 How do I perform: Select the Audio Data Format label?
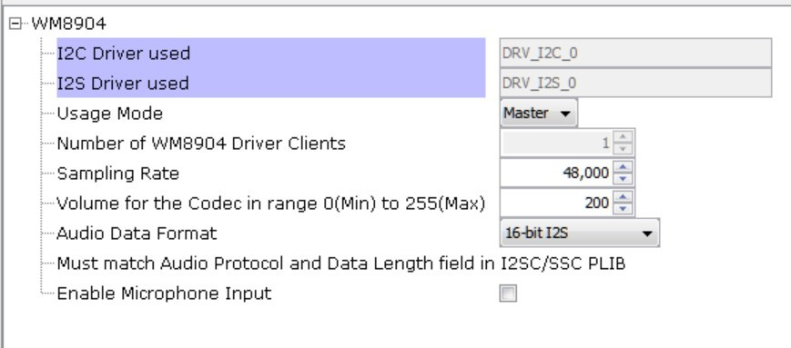(137, 234)
